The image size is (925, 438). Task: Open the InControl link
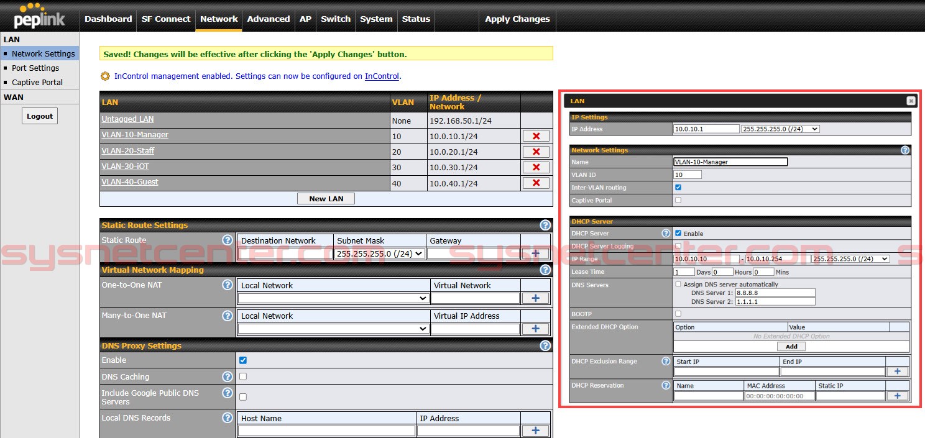[382, 76]
